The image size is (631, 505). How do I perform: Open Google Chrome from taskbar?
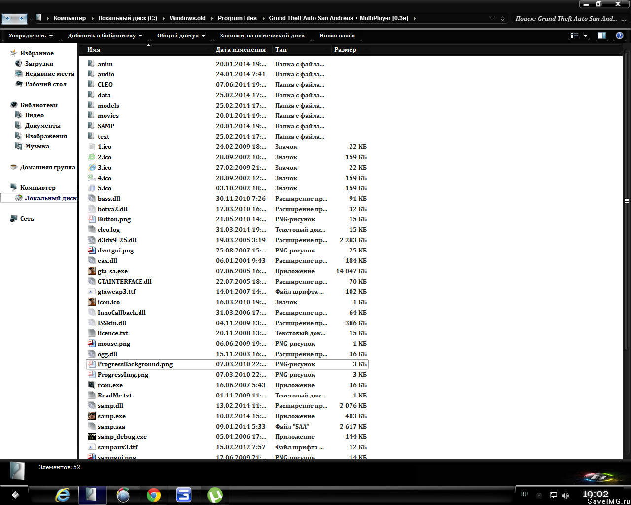click(x=154, y=495)
